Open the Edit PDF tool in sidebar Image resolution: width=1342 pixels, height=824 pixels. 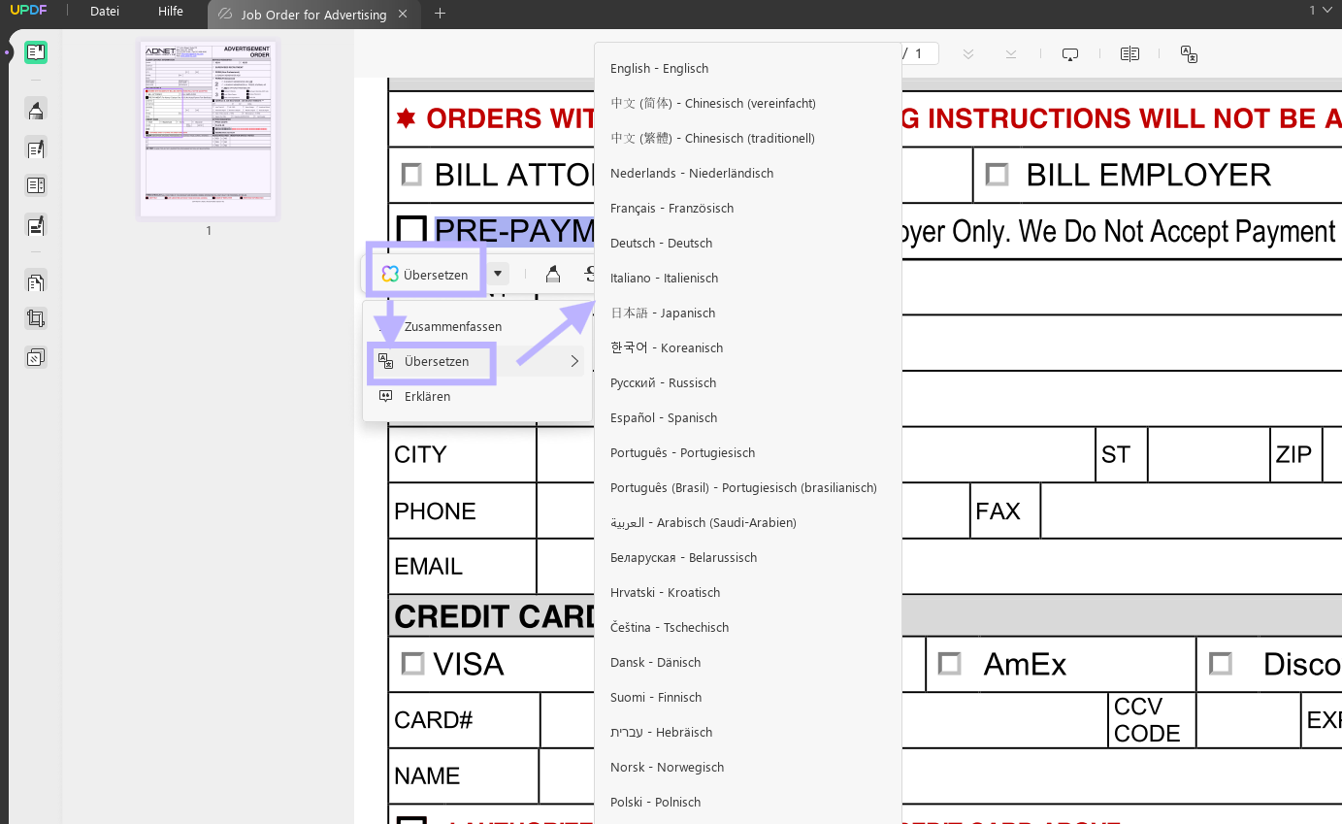coord(36,148)
